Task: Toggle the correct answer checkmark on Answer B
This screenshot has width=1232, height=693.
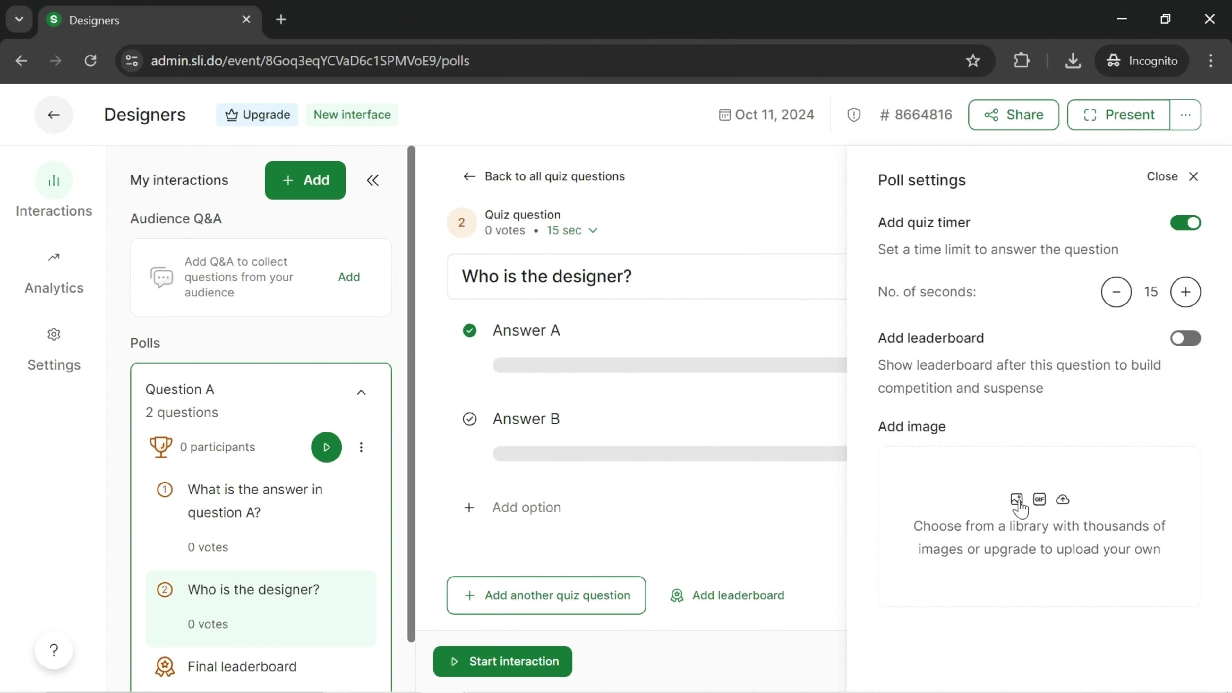Action: [470, 418]
